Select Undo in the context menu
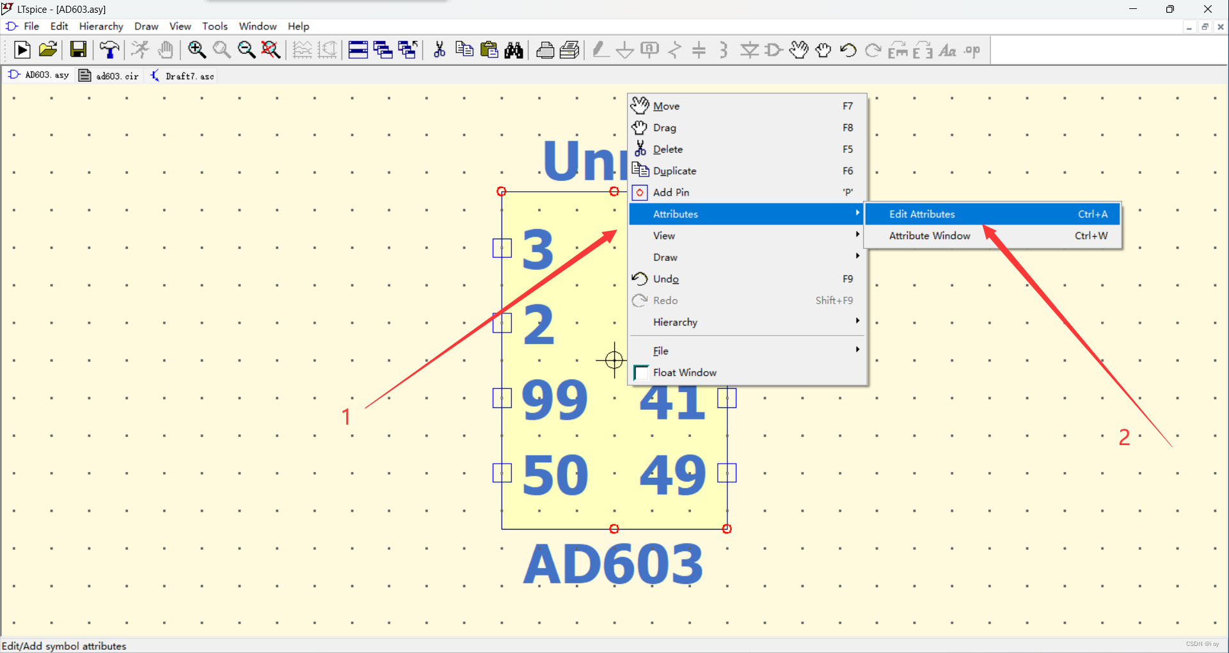 [747, 279]
